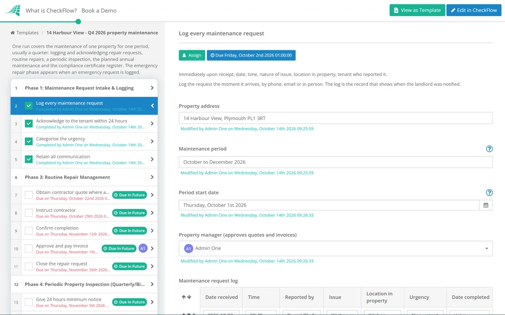Viewport: 505px width, 315px height.
Task: Tick the Confirm completion checkbox
Action: pos(29,231)
